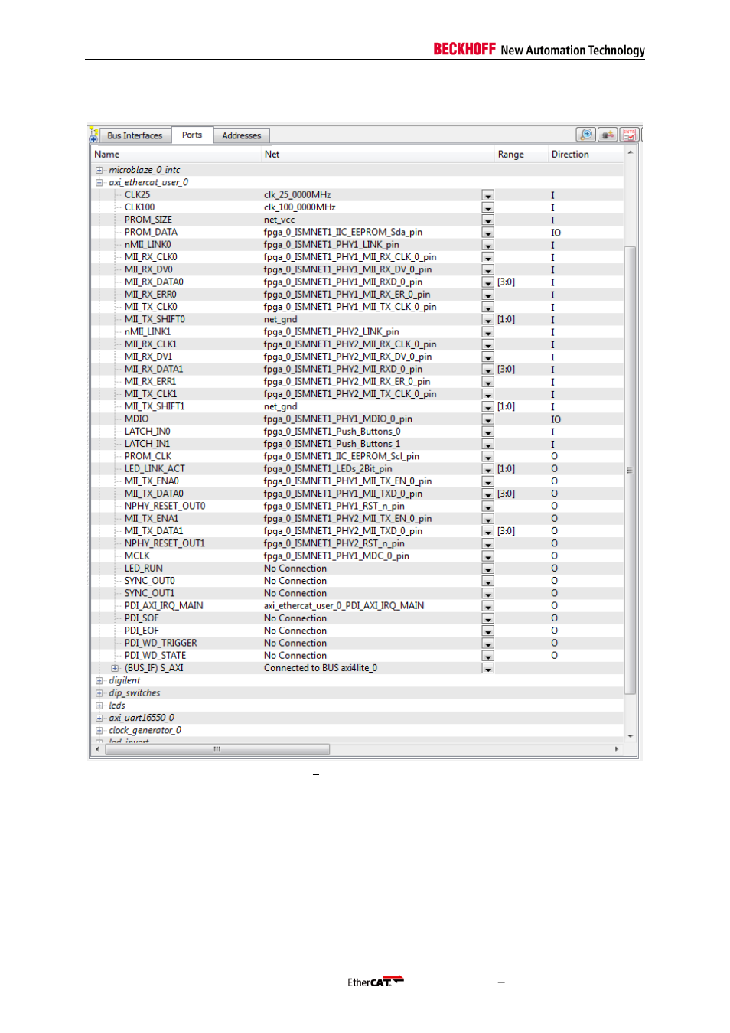Screen dimensions: 730x1033
Task: Open the net dropdown for the CLK25 port
Action: click(x=487, y=195)
